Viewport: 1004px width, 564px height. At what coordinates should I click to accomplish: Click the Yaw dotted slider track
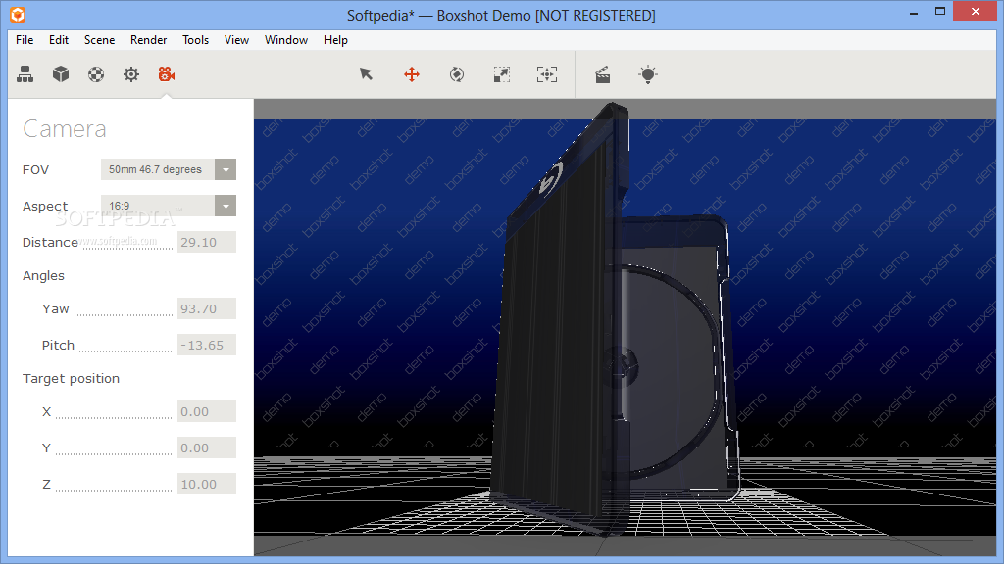click(123, 315)
